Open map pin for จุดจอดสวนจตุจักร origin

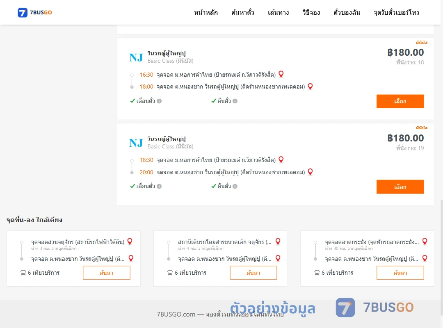[130, 241]
